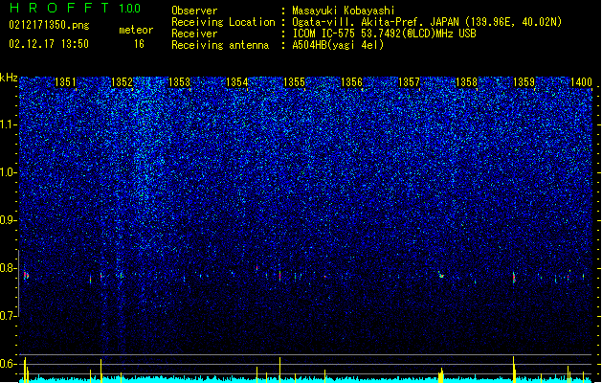Click the 1400 time axis label

coord(581,82)
